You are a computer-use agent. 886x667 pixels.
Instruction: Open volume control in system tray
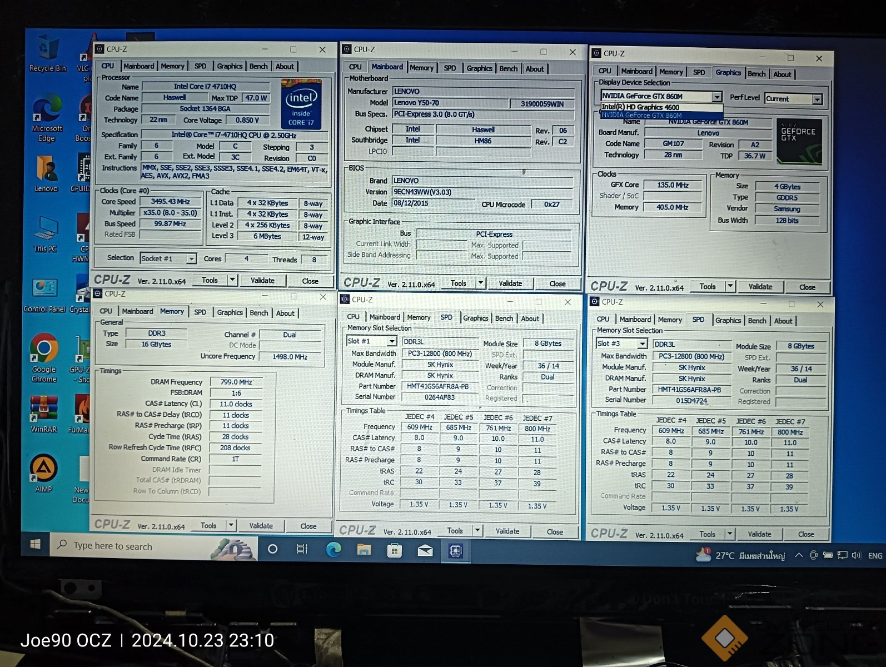tap(856, 555)
